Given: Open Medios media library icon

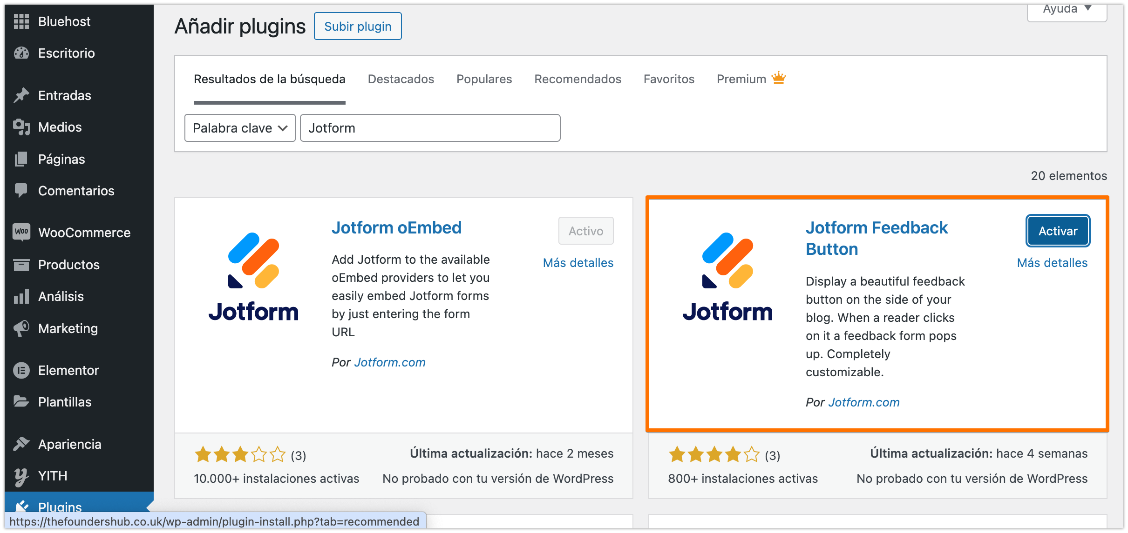Looking at the screenshot, I should 21,127.
